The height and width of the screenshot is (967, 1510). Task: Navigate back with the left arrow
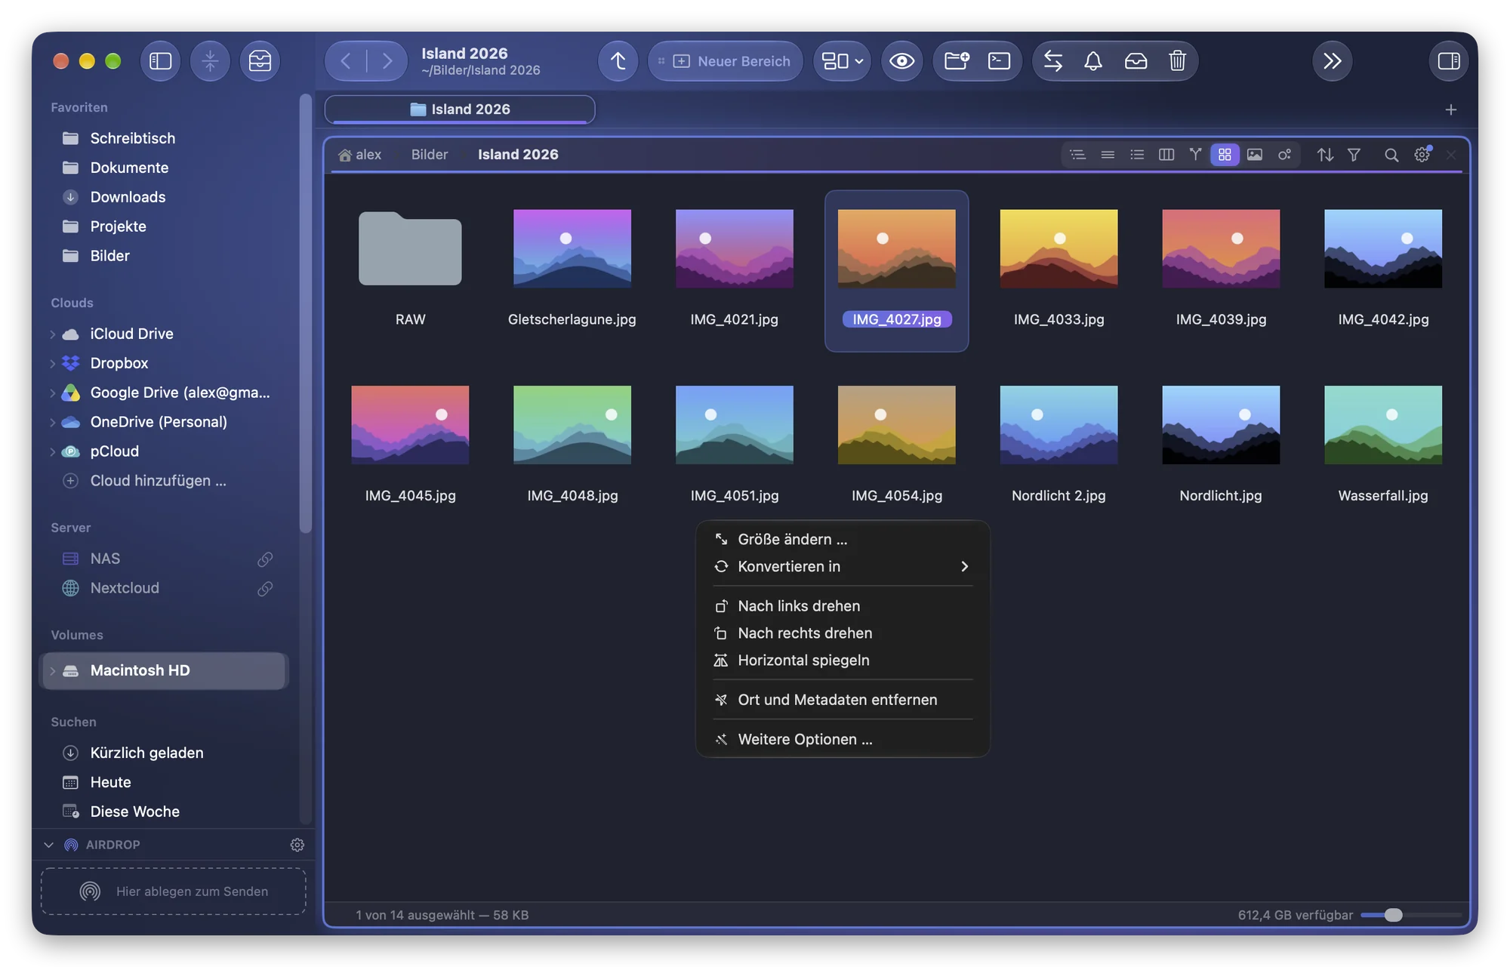point(346,61)
